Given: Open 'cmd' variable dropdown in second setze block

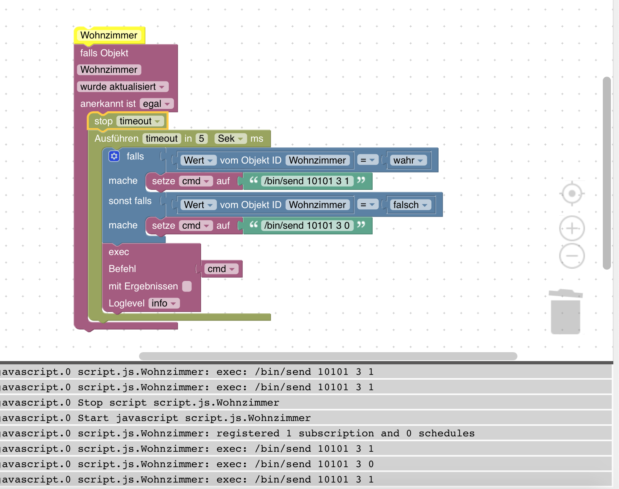Looking at the screenshot, I should coord(196,225).
